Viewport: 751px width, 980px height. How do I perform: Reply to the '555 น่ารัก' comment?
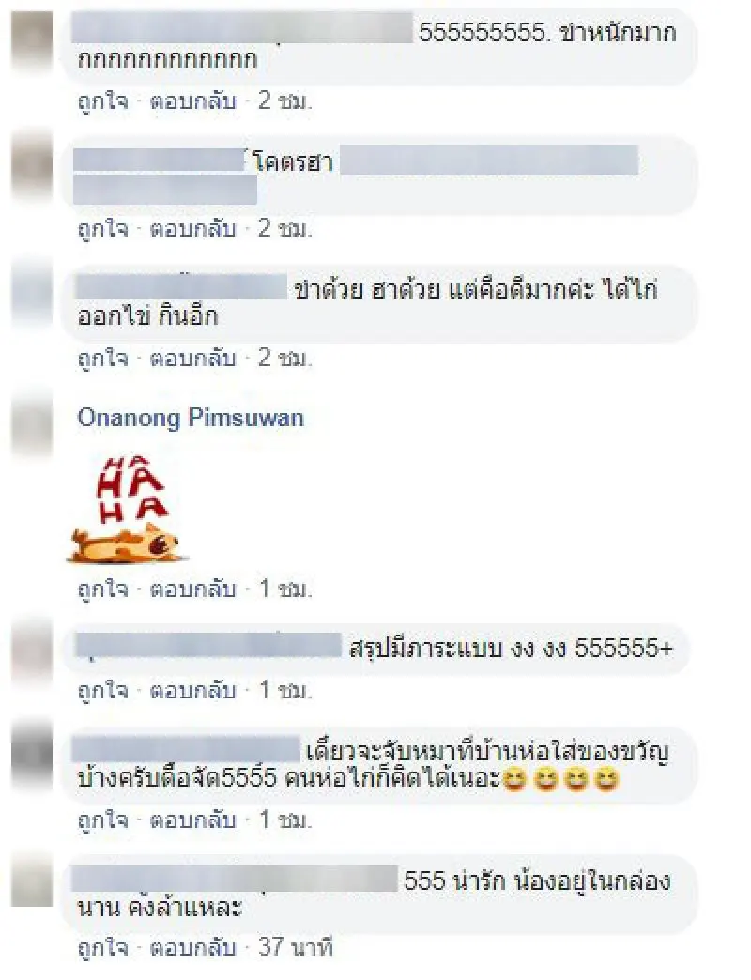point(193,947)
